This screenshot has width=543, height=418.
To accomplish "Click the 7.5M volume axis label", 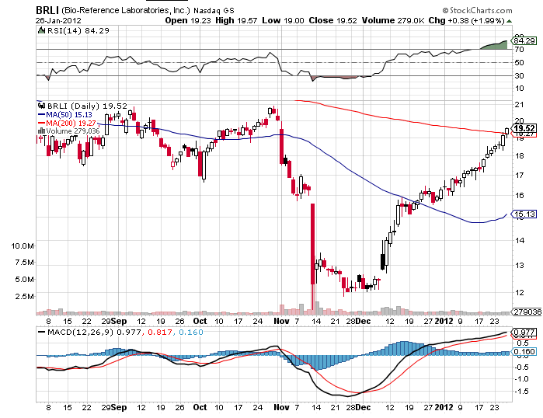I will tap(24, 262).
